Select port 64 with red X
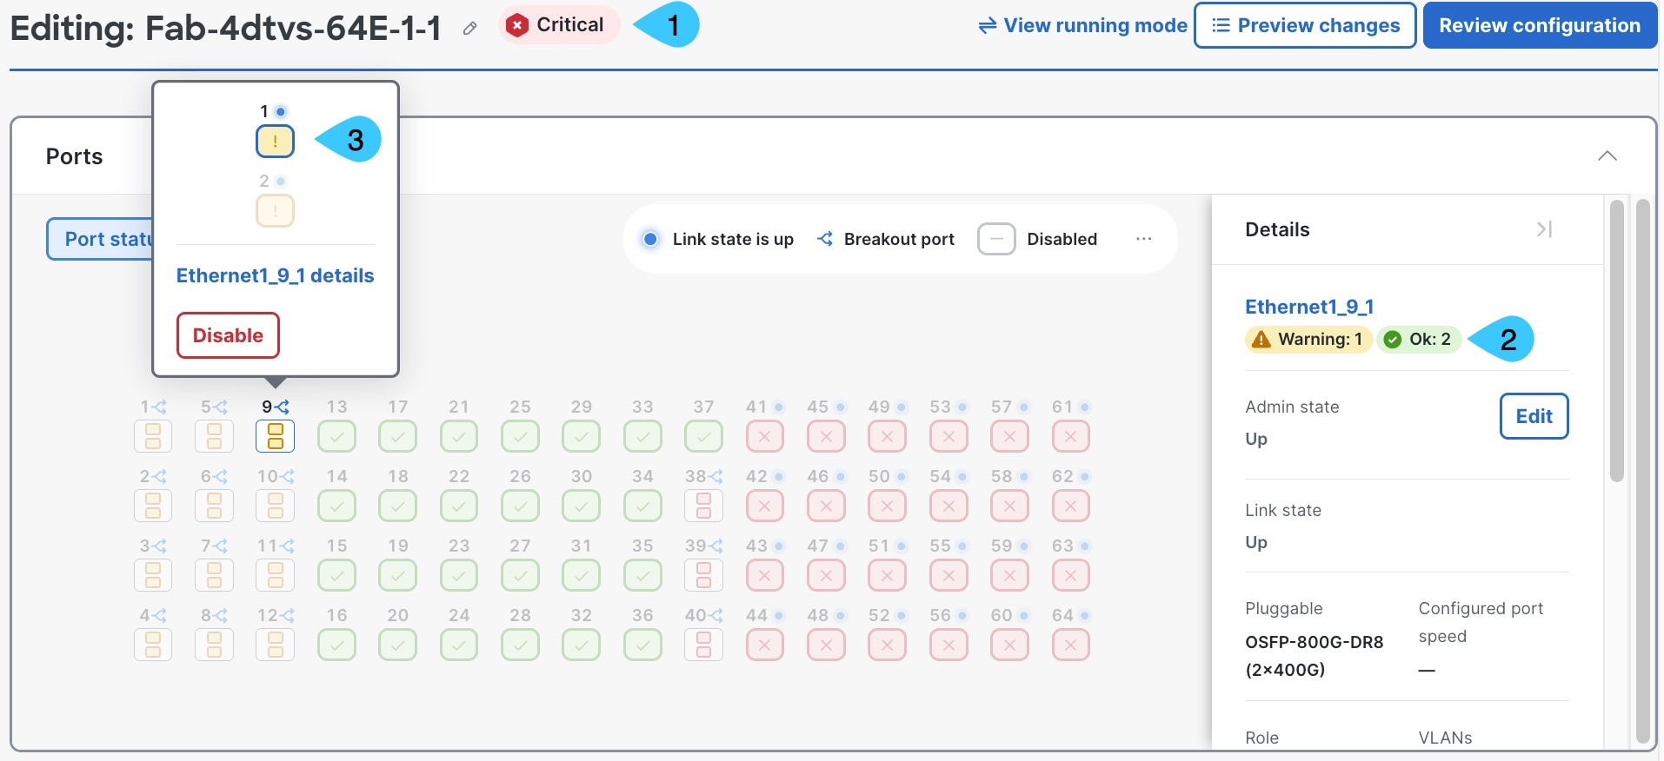This screenshot has width=1664, height=761. coord(1070,645)
